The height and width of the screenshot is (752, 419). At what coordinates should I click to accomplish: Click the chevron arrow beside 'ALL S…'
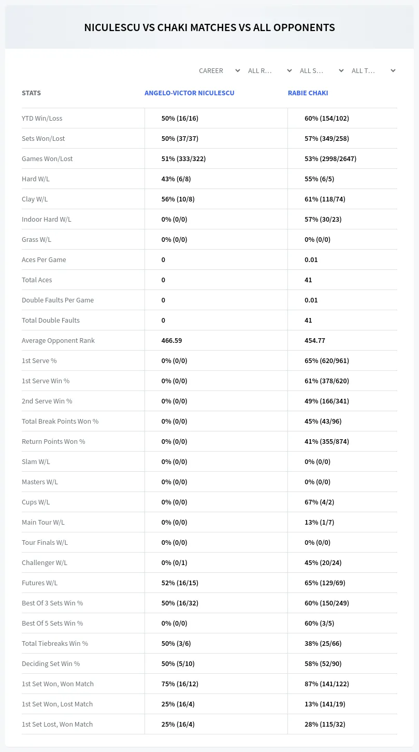click(x=341, y=70)
